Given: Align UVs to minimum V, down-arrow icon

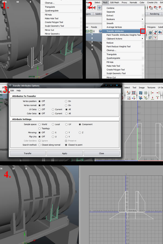Looking at the screenshot, I should [153, 98].
